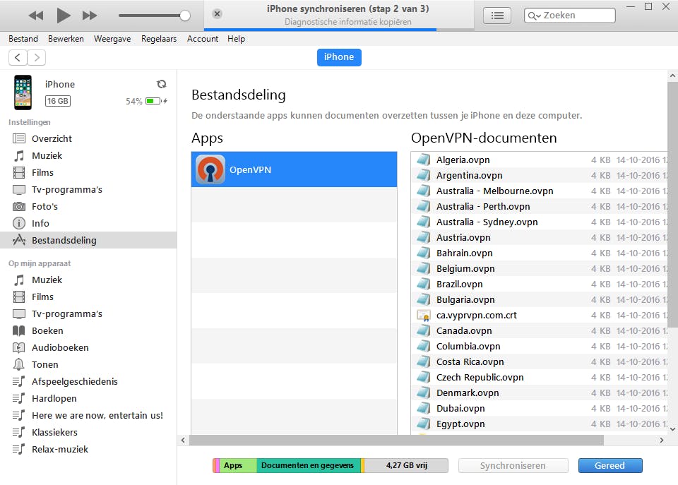Adjust the volume slider knob
This screenshot has width=678, height=485.
[x=184, y=16]
